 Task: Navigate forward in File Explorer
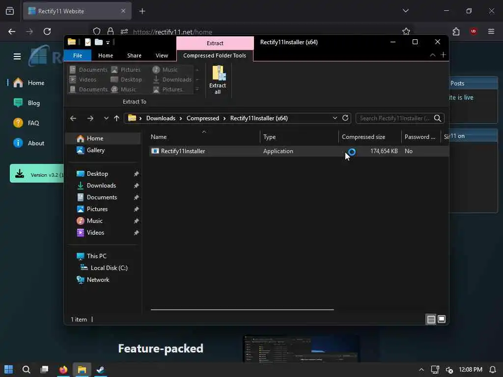90,118
